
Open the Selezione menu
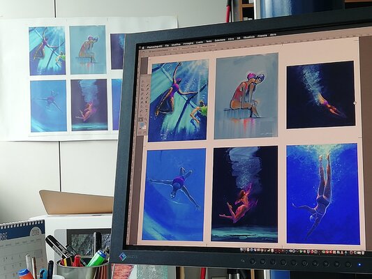tap(220, 40)
